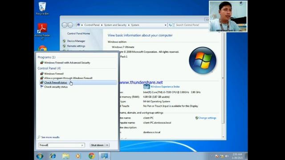Viewport: 285px width, 160px height.
Task: Select the System window taskbar button
Action: (x=104, y=156)
